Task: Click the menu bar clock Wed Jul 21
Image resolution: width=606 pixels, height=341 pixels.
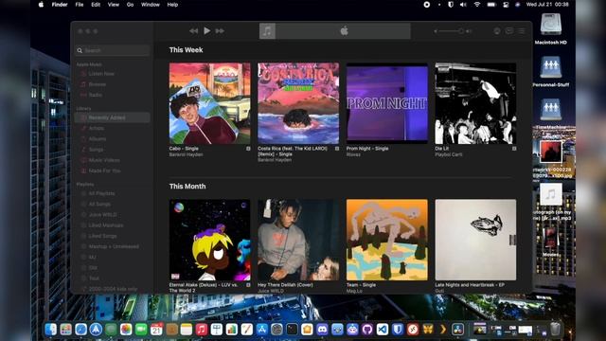Action: click(x=547, y=5)
